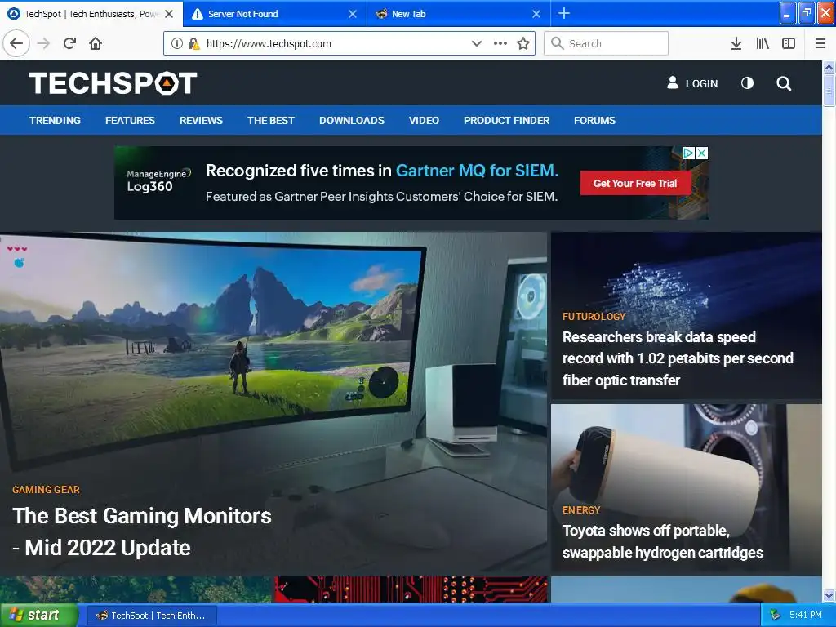Screen dimensions: 836x627
Task: Click the LOGIN link
Action: pyautogui.click(x=692, y=83)
